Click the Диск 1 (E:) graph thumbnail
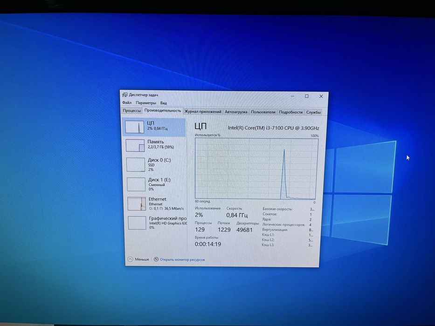The width and height of the screenshot is (435, 326). click(x=136, y=184)
